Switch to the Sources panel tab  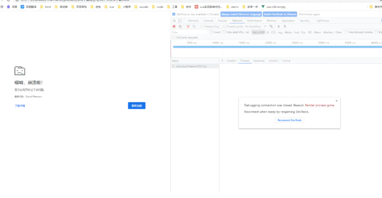pyautogui.click(x=222, y=21)
